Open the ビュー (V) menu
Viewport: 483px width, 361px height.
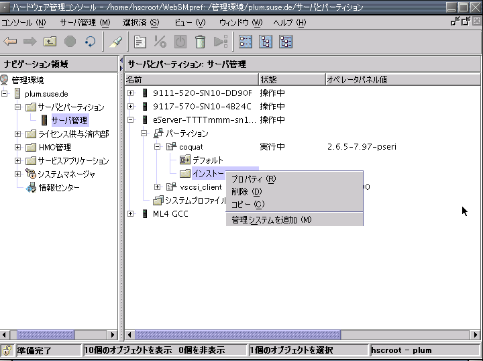click(190, 23)
